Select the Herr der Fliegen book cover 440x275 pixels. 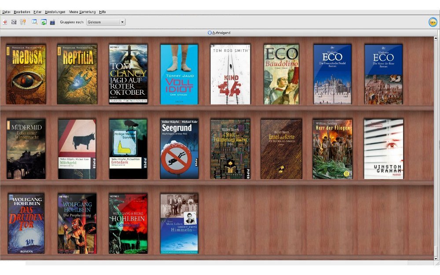coord(332,149)
